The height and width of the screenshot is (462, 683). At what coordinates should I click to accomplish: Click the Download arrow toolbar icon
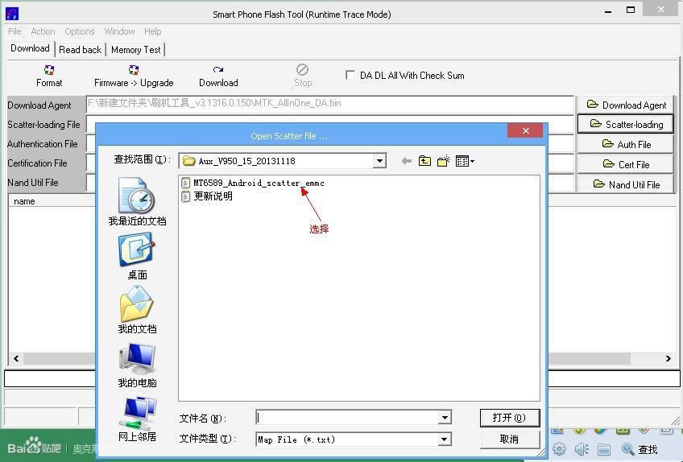218,76
